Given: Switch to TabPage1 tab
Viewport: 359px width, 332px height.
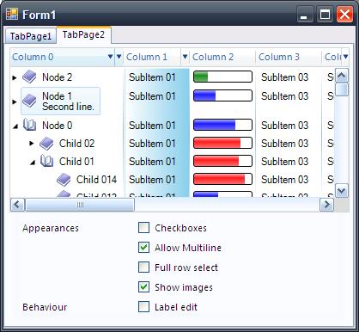Looking at the screenshot, I should tap(31, 36).
